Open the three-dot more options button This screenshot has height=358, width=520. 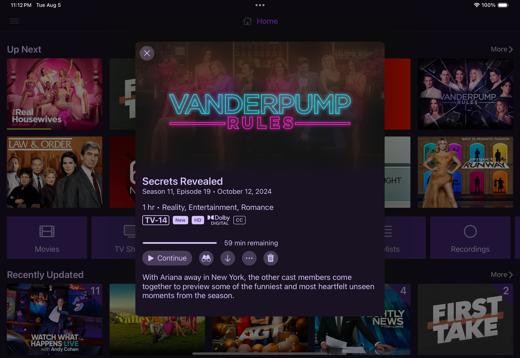[249, 258]
